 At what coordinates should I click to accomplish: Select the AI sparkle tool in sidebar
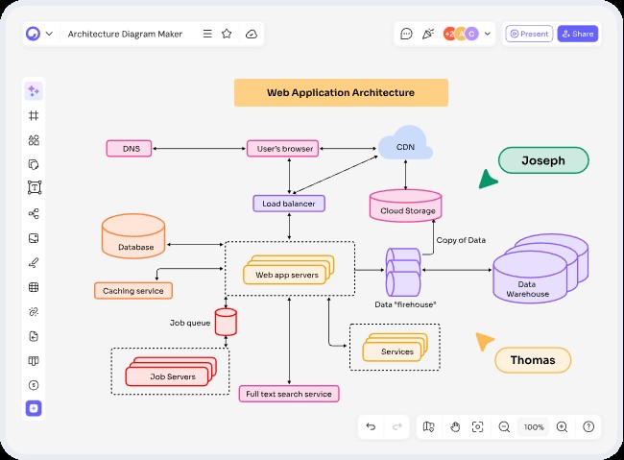click(34, 91)
